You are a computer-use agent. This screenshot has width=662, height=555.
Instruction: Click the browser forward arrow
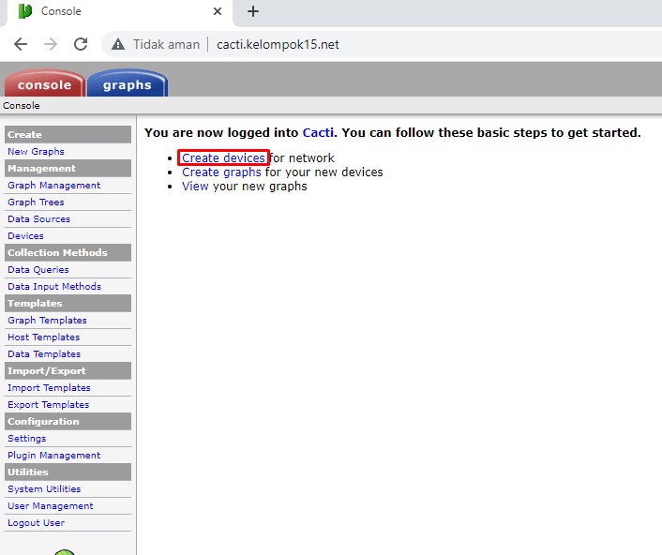pos(51,44)
